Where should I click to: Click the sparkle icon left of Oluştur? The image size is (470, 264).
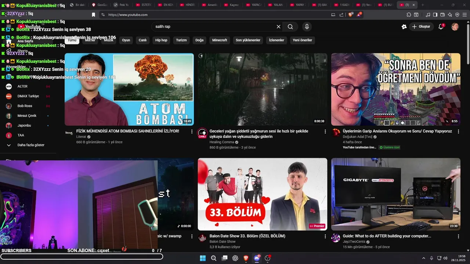click(404, 26)
